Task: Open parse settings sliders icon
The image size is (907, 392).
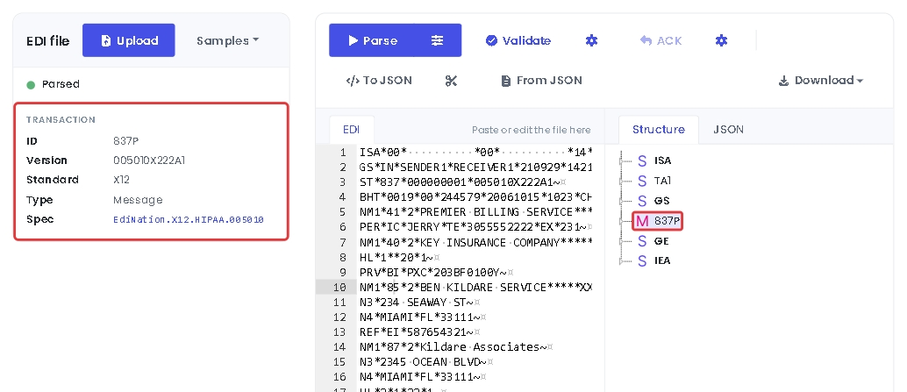Action: (x=438, y=40)
